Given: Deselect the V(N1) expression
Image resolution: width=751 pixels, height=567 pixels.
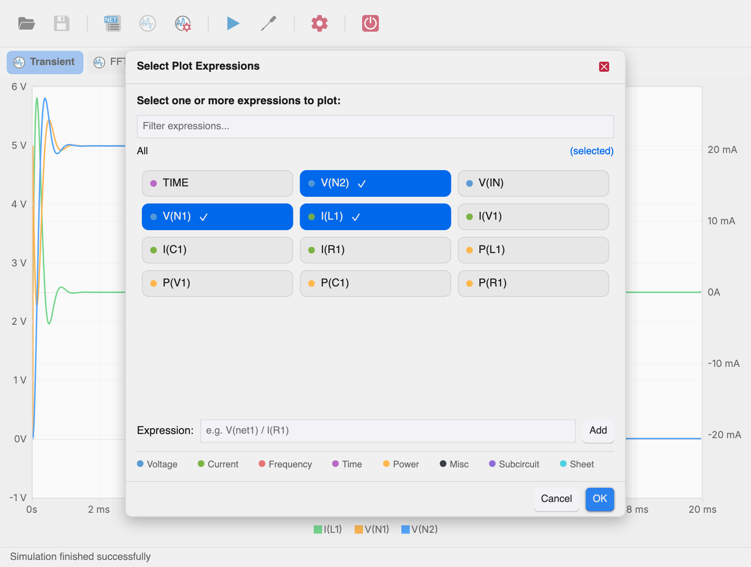Looking at the screenshot, I should pos(217,216).
